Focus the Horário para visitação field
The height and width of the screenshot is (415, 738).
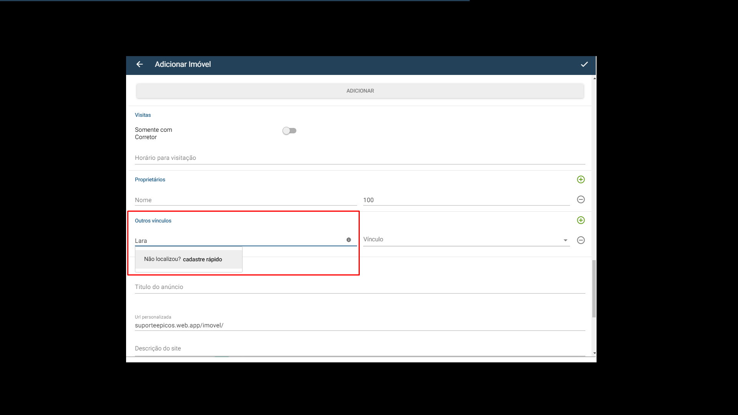[x=360, y=158]
